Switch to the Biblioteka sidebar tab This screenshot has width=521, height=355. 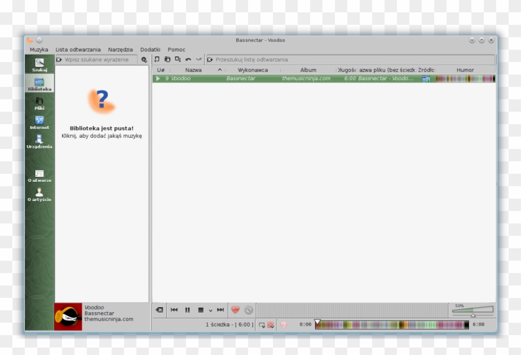pos(40,83)
